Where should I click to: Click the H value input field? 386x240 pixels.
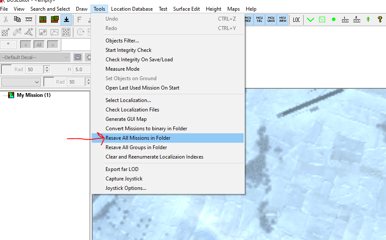coord(81,69)
